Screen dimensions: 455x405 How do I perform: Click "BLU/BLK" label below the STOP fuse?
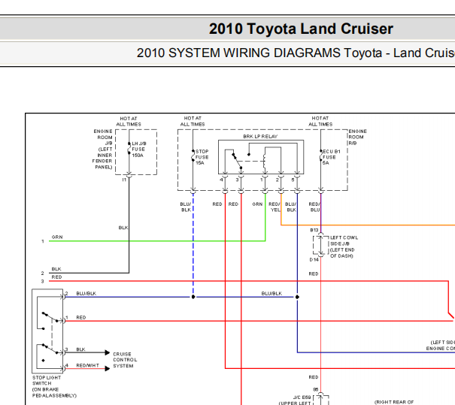(186, 207)
